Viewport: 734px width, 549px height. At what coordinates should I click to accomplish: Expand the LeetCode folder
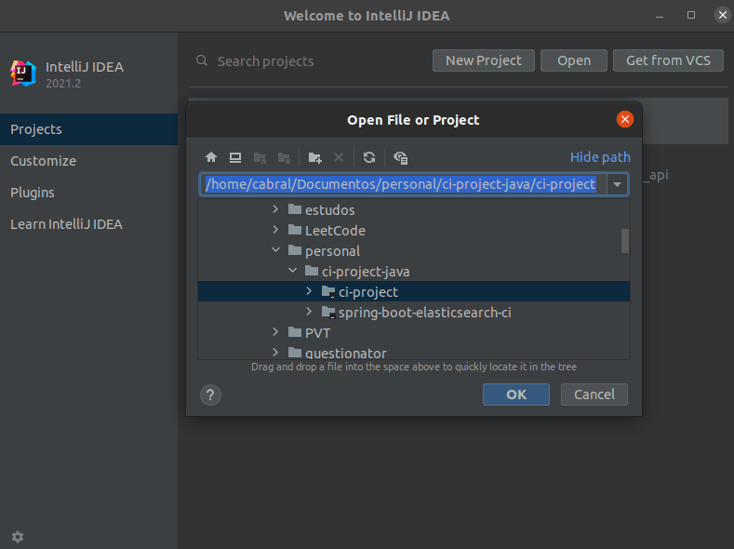(275, 230)
